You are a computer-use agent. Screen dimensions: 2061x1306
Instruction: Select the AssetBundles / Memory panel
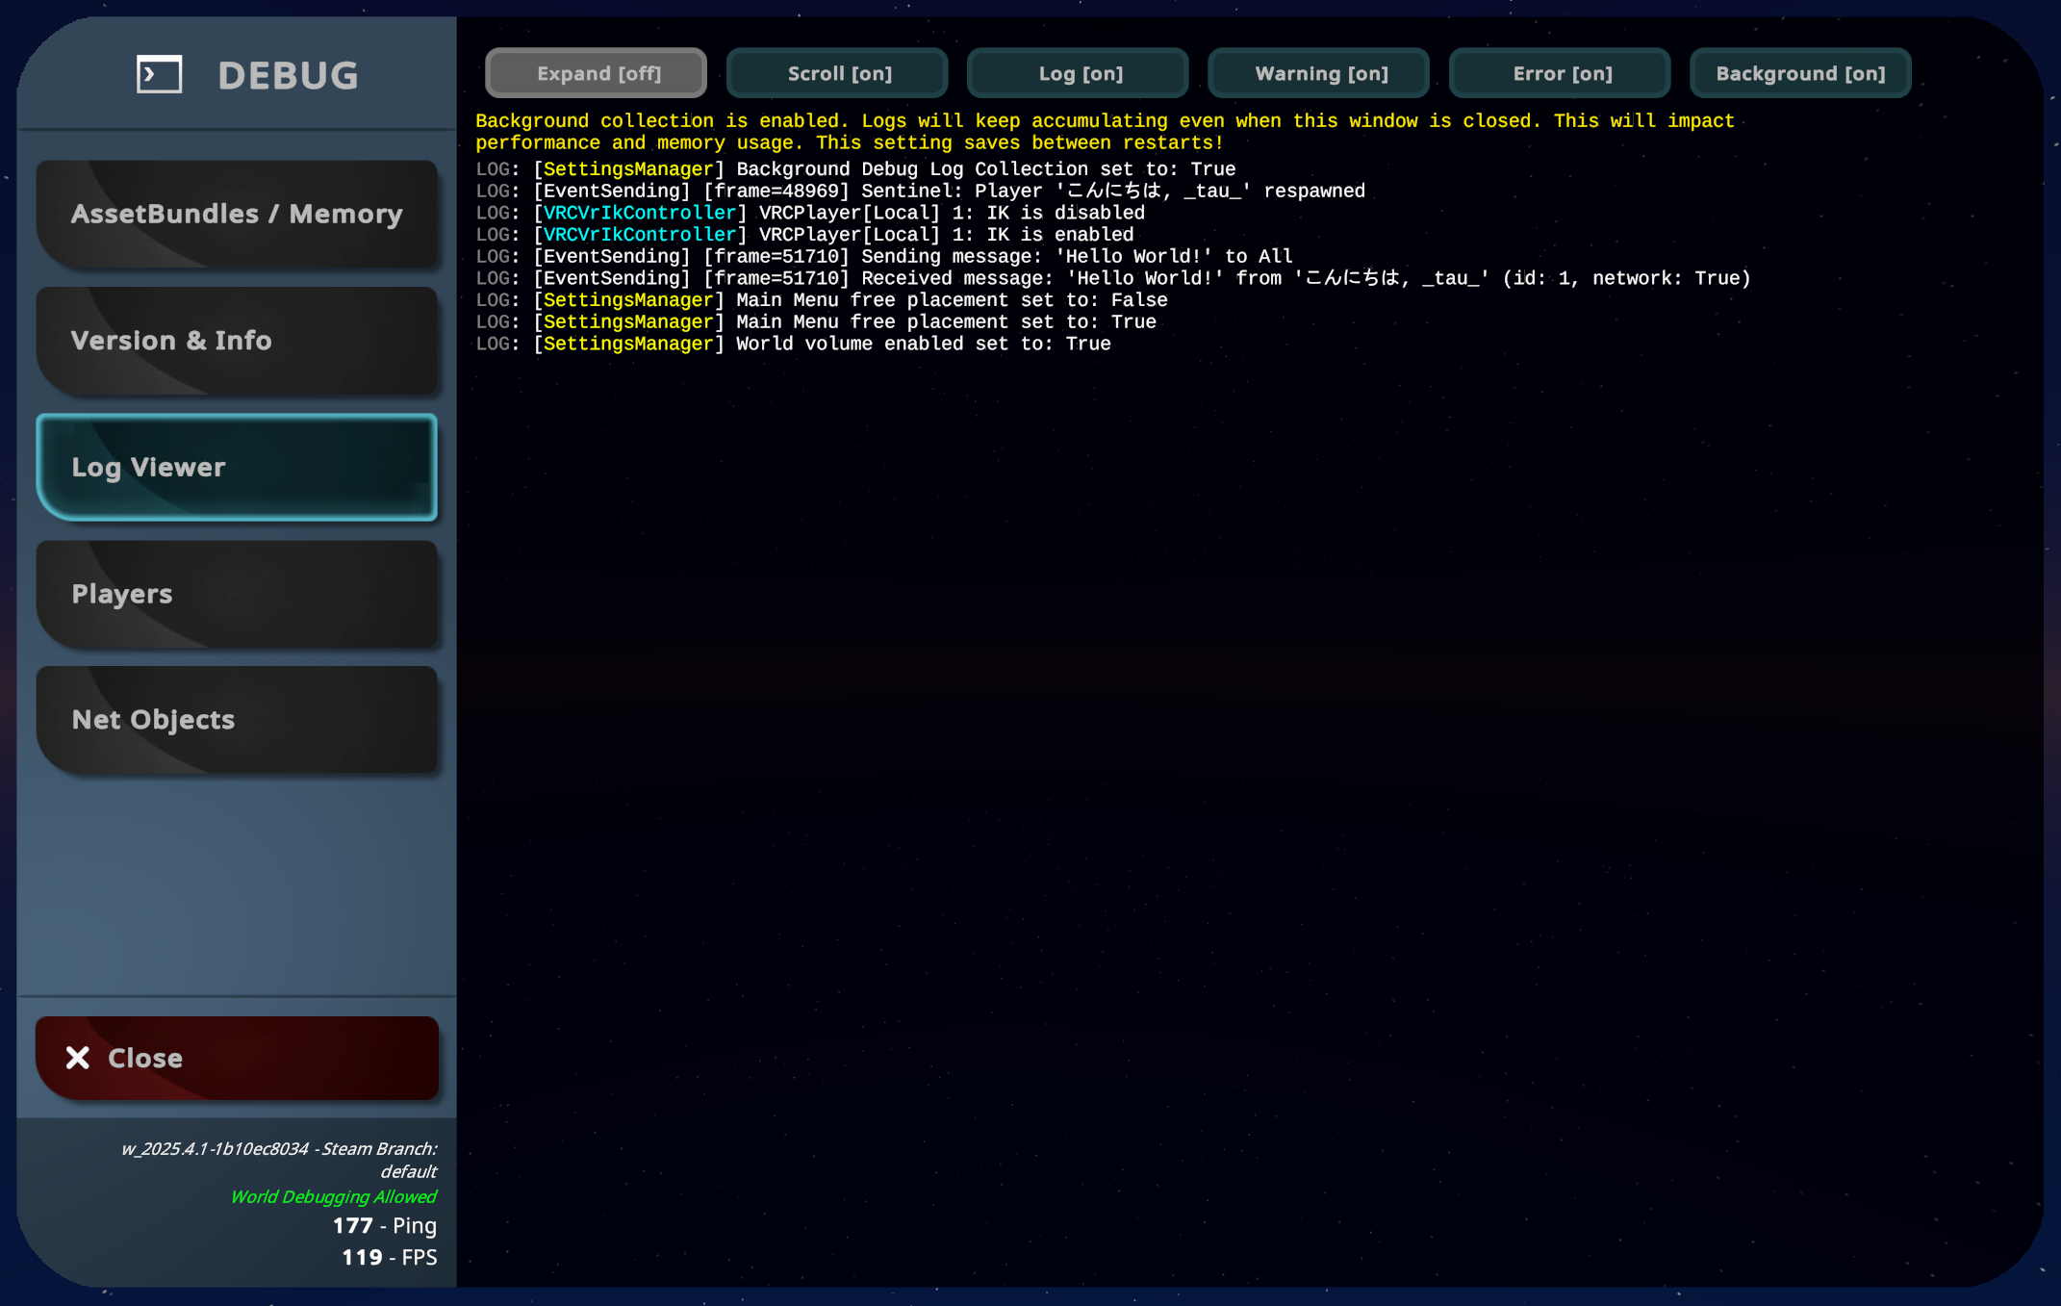tap(237, 214)
